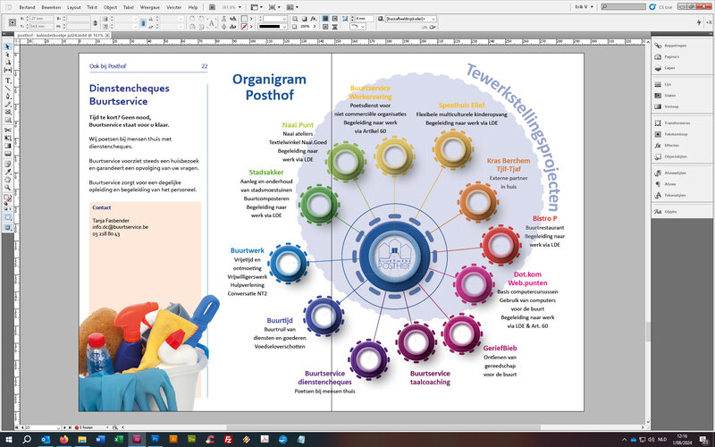This screenshot has width=715, height=447.
Task: Select the Direct Selection tool
Action: (x=8, y=55)
